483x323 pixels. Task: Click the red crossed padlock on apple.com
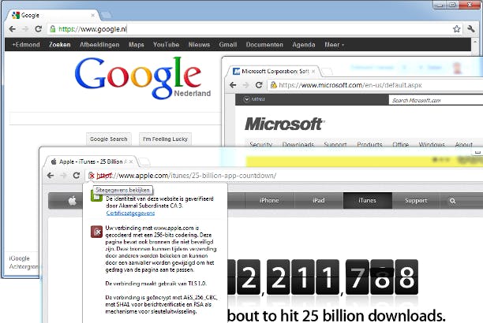click(92, 176)
